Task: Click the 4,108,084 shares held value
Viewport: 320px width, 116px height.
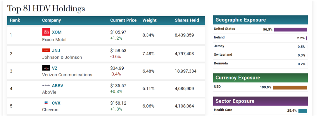Action: [184, 106]
